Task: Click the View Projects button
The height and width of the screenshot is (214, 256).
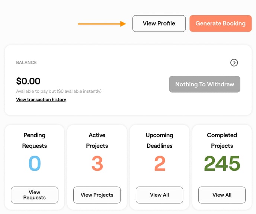Action: point(97,195)
